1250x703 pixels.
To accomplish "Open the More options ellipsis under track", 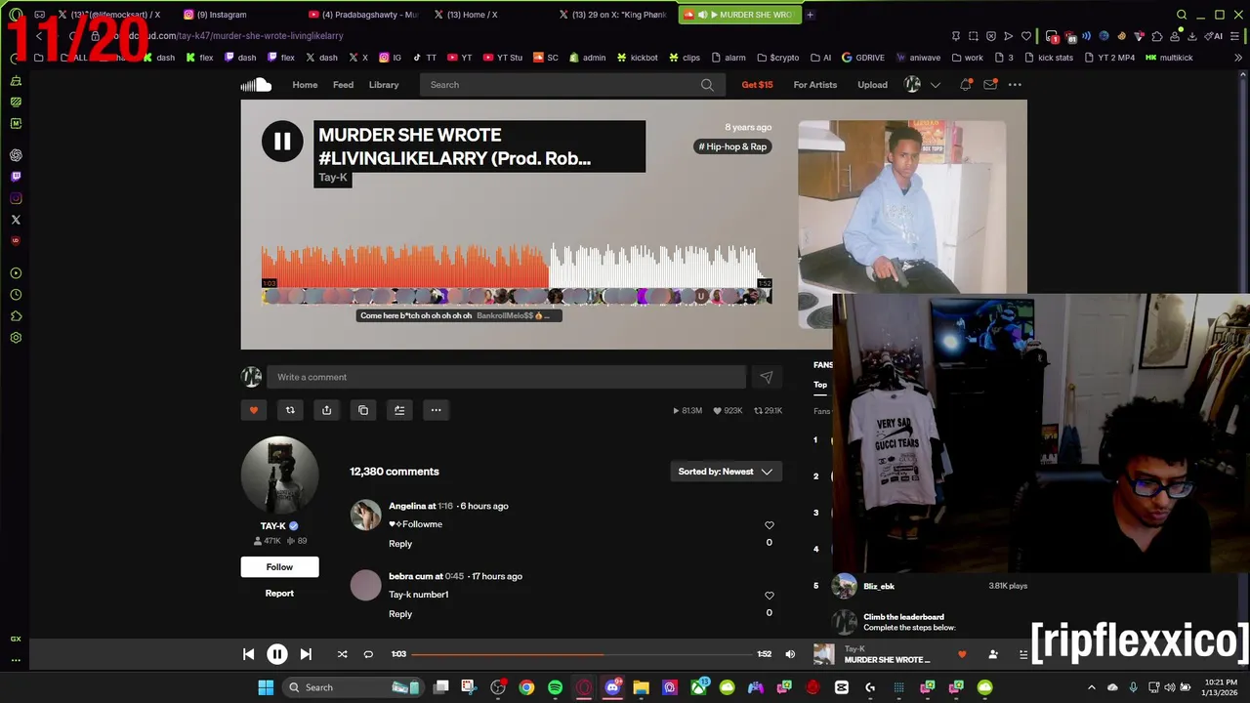I will point(436,410).
